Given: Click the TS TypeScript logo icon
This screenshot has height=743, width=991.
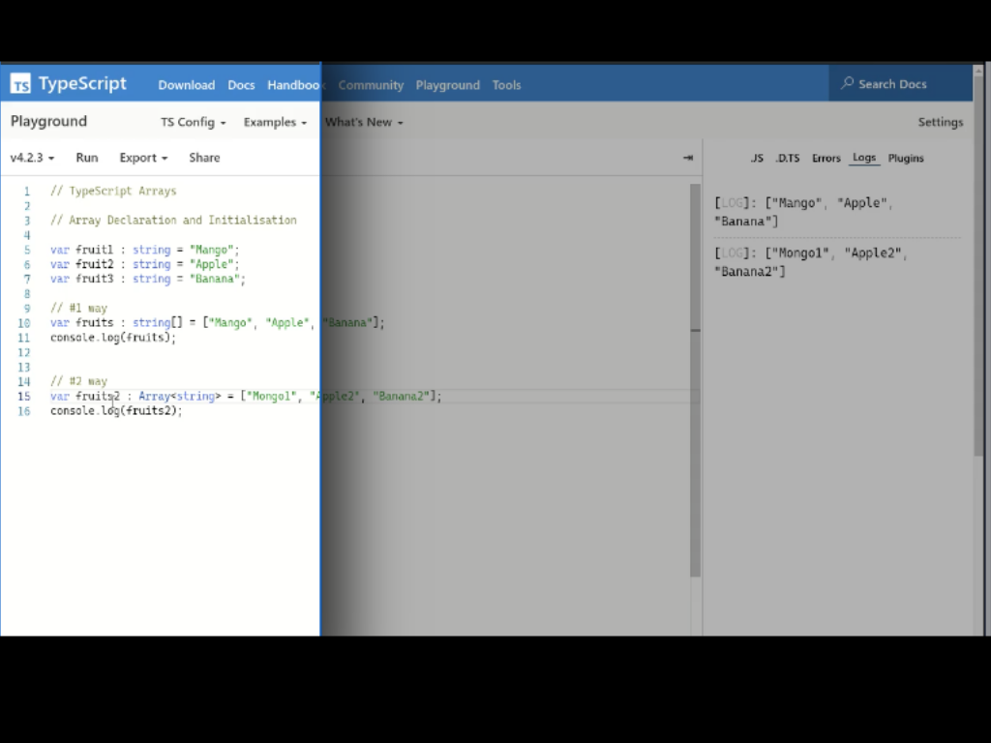Looking at the screenshot, I should point(20,84).
